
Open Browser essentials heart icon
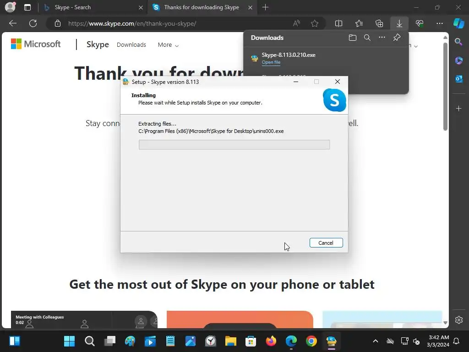(420, 23)
